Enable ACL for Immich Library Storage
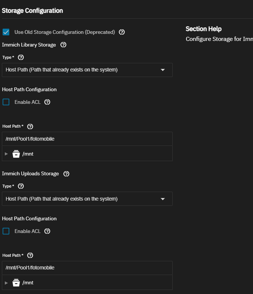The image size is (253, 294). 6,102
